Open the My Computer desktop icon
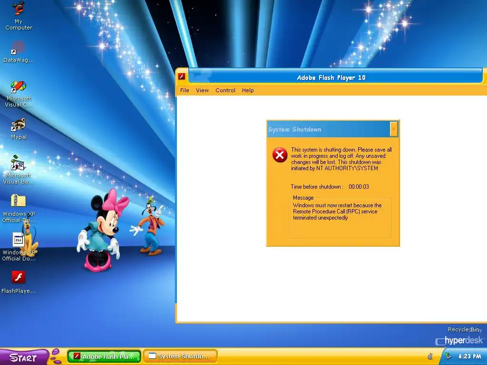 click(19, 16)
